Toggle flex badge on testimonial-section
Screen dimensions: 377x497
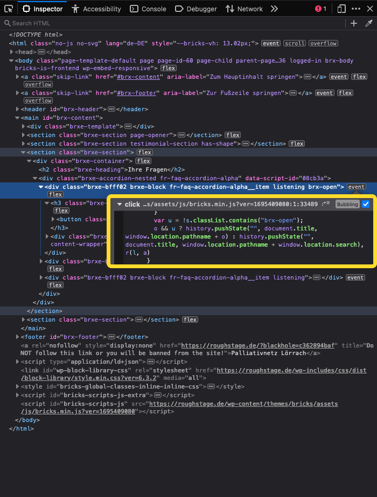pyautogui.click(x=297, y=144)
